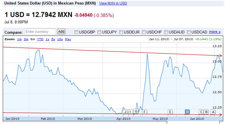Tick the USDEUR comparison checkbox
Image resolution: width=225 pixels, height=124 pixels.
click(121, 32)
